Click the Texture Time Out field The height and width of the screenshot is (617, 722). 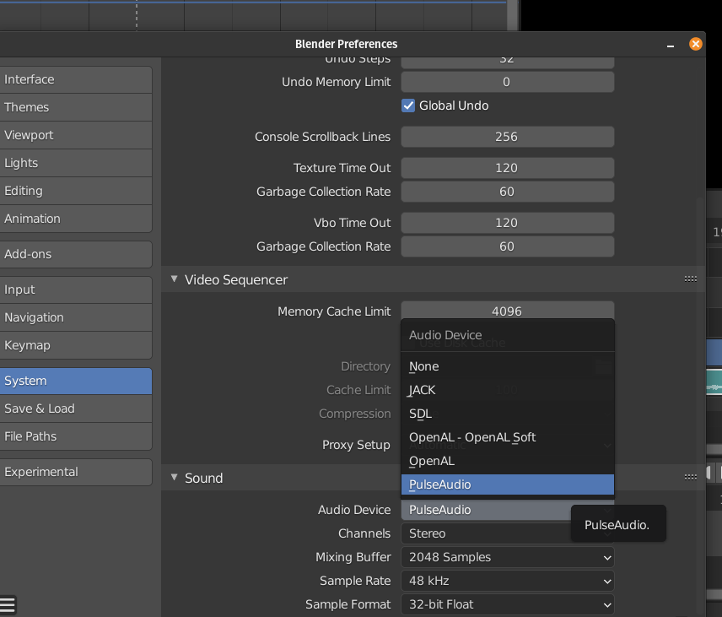coord(508,168)
